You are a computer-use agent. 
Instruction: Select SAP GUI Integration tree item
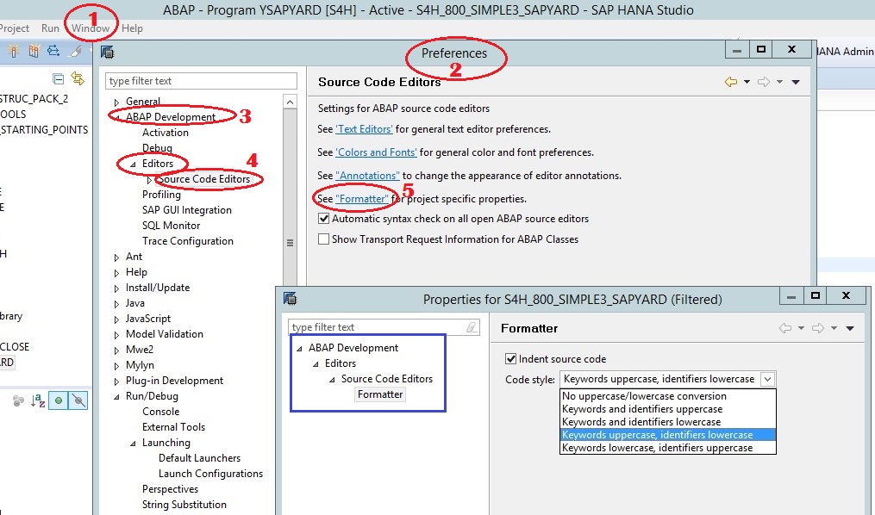(186, 210)
